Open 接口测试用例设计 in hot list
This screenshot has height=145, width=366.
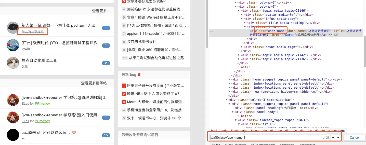pyautogui.click(x=142, y=42)
